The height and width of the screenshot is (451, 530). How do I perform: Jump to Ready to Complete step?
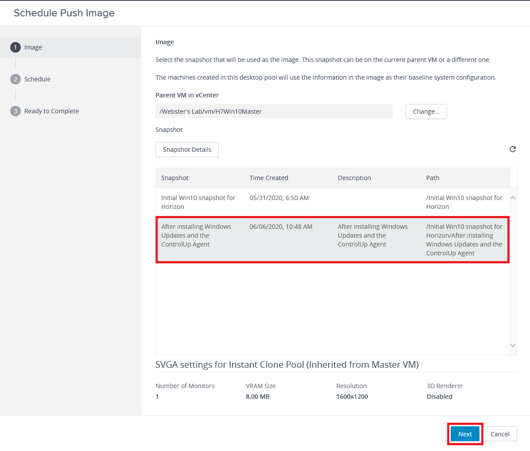click(x=51, y=111)
